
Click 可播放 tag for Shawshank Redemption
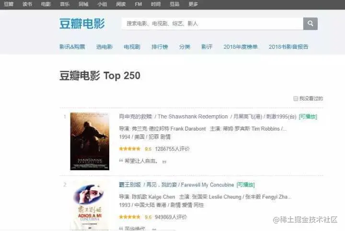coord(308,117)
